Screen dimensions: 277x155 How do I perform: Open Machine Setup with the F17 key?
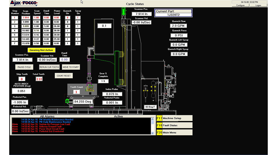174,118
